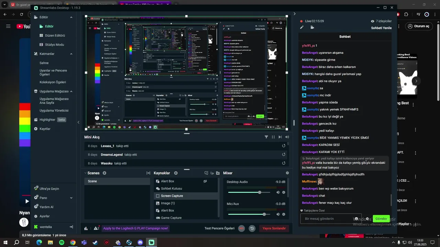Filter the Mini Akış events
Screen dimensions: 440x247
click(266, 137)
